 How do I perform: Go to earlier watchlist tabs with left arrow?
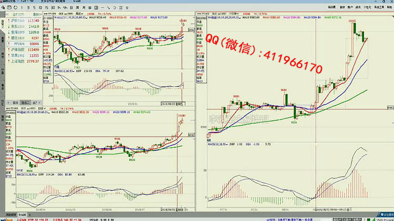click(8, 103)
